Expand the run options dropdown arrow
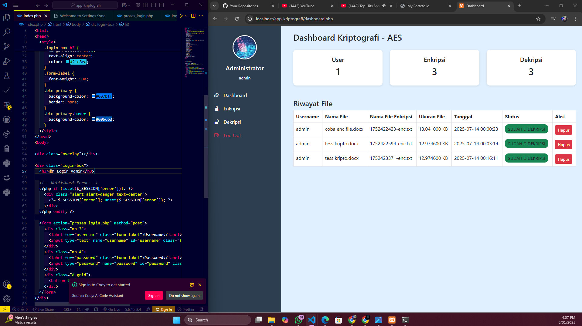The height and width of the screenshot is (326, 582). pos(186,16)
